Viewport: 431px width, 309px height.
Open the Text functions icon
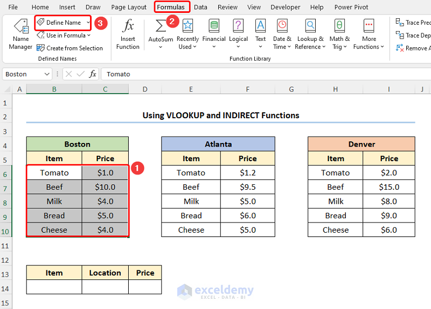click(x=260, y=26)
